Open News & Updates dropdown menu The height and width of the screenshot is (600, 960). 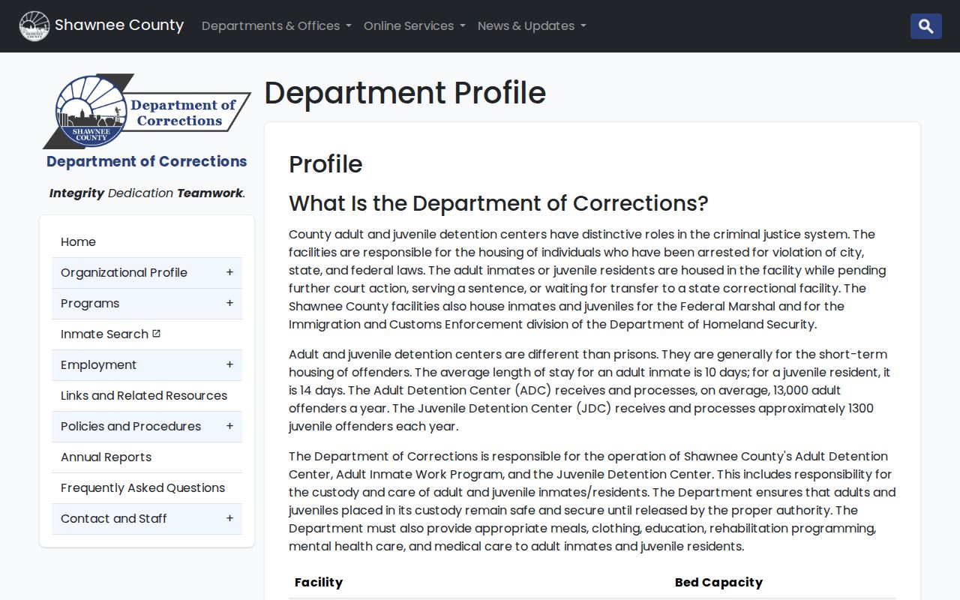click(x=532, y=26)
